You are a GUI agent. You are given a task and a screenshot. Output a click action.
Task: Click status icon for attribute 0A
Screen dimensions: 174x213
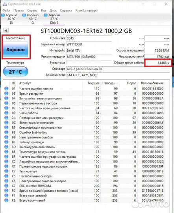click(6, 118)
